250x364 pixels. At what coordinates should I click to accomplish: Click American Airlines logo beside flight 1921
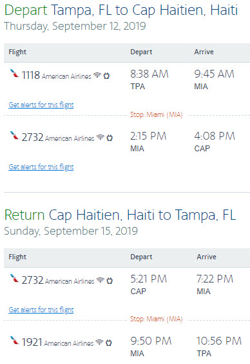click(x=14, y=340)
